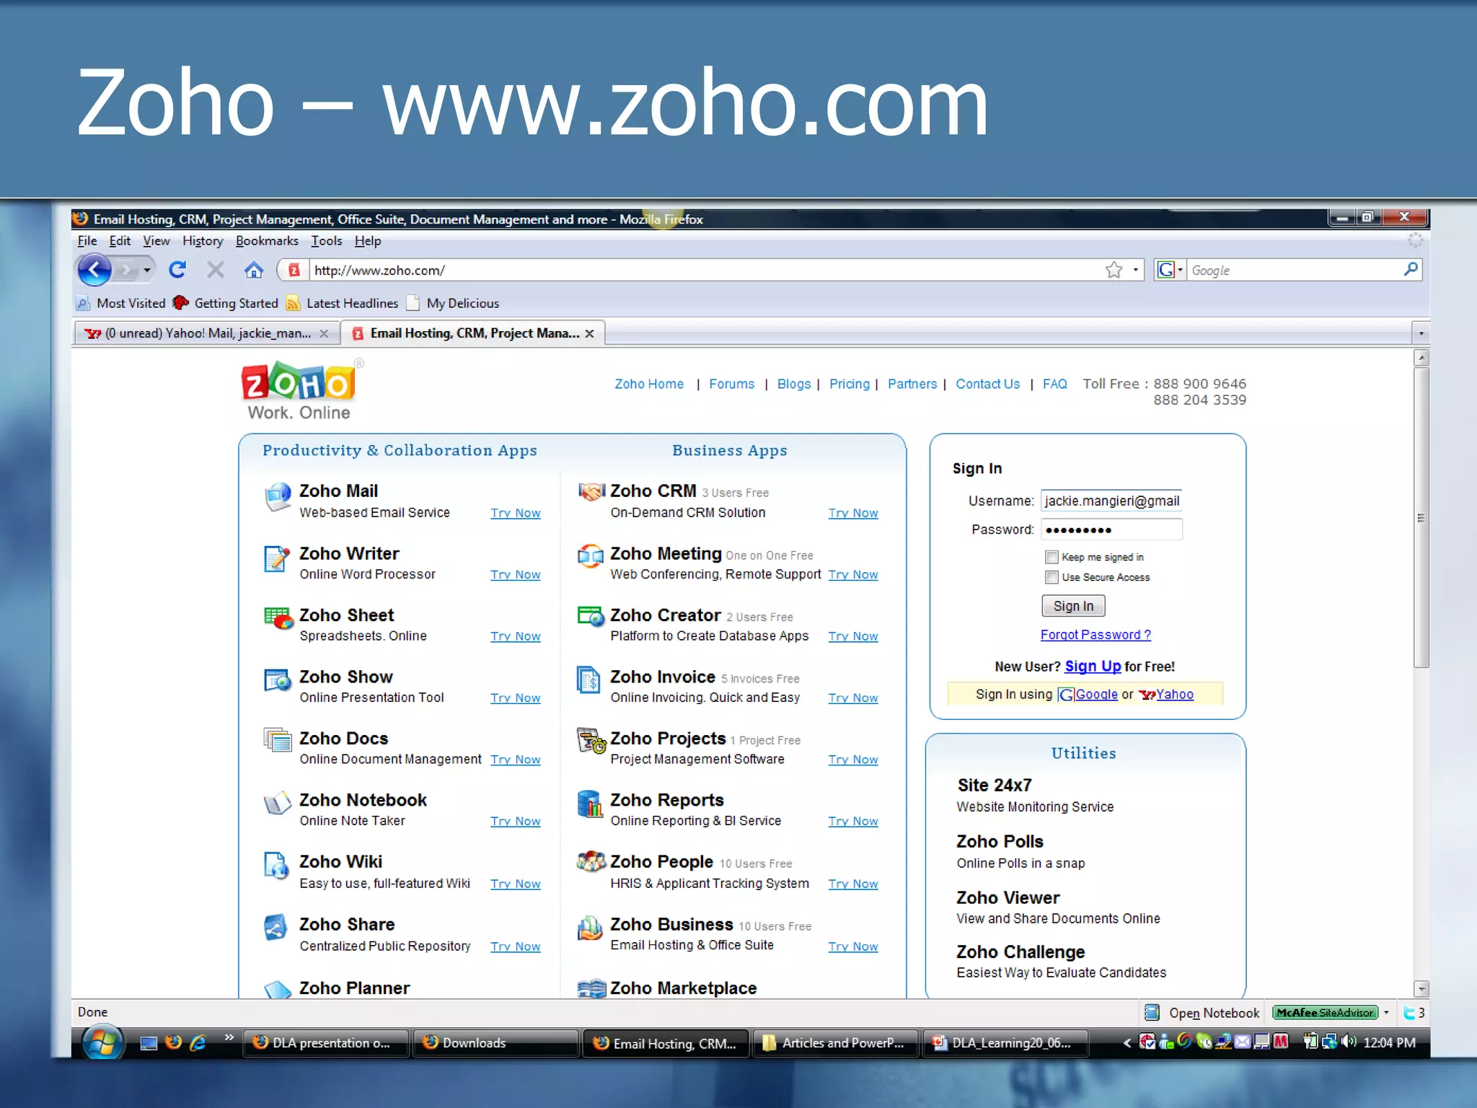Click the Zoho Reports icon
Screen dimensions: 1477x1108
(590, 804)
